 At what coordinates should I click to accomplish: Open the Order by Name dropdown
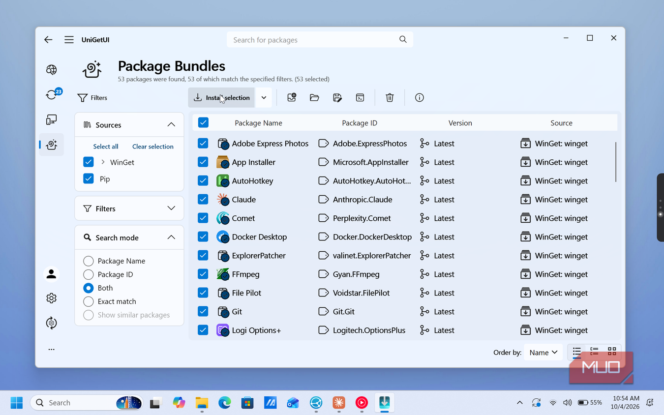(x=543, y=352)
